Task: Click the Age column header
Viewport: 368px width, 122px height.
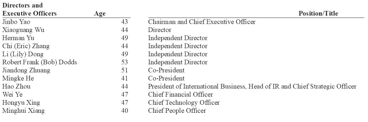Action: click(100, 14)
